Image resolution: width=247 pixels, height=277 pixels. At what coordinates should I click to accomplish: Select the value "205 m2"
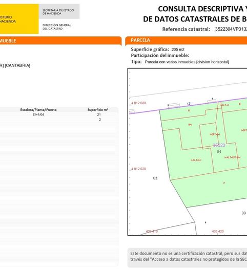tap(178, 50)
